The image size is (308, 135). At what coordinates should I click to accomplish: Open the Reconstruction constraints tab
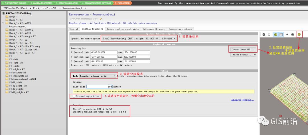(123, 29)
